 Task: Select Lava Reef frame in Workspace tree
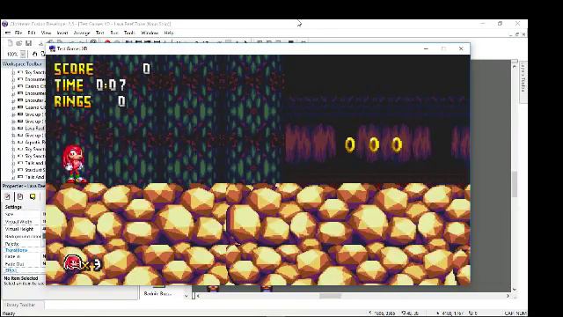pyautogui.click(x=34, y=129)
